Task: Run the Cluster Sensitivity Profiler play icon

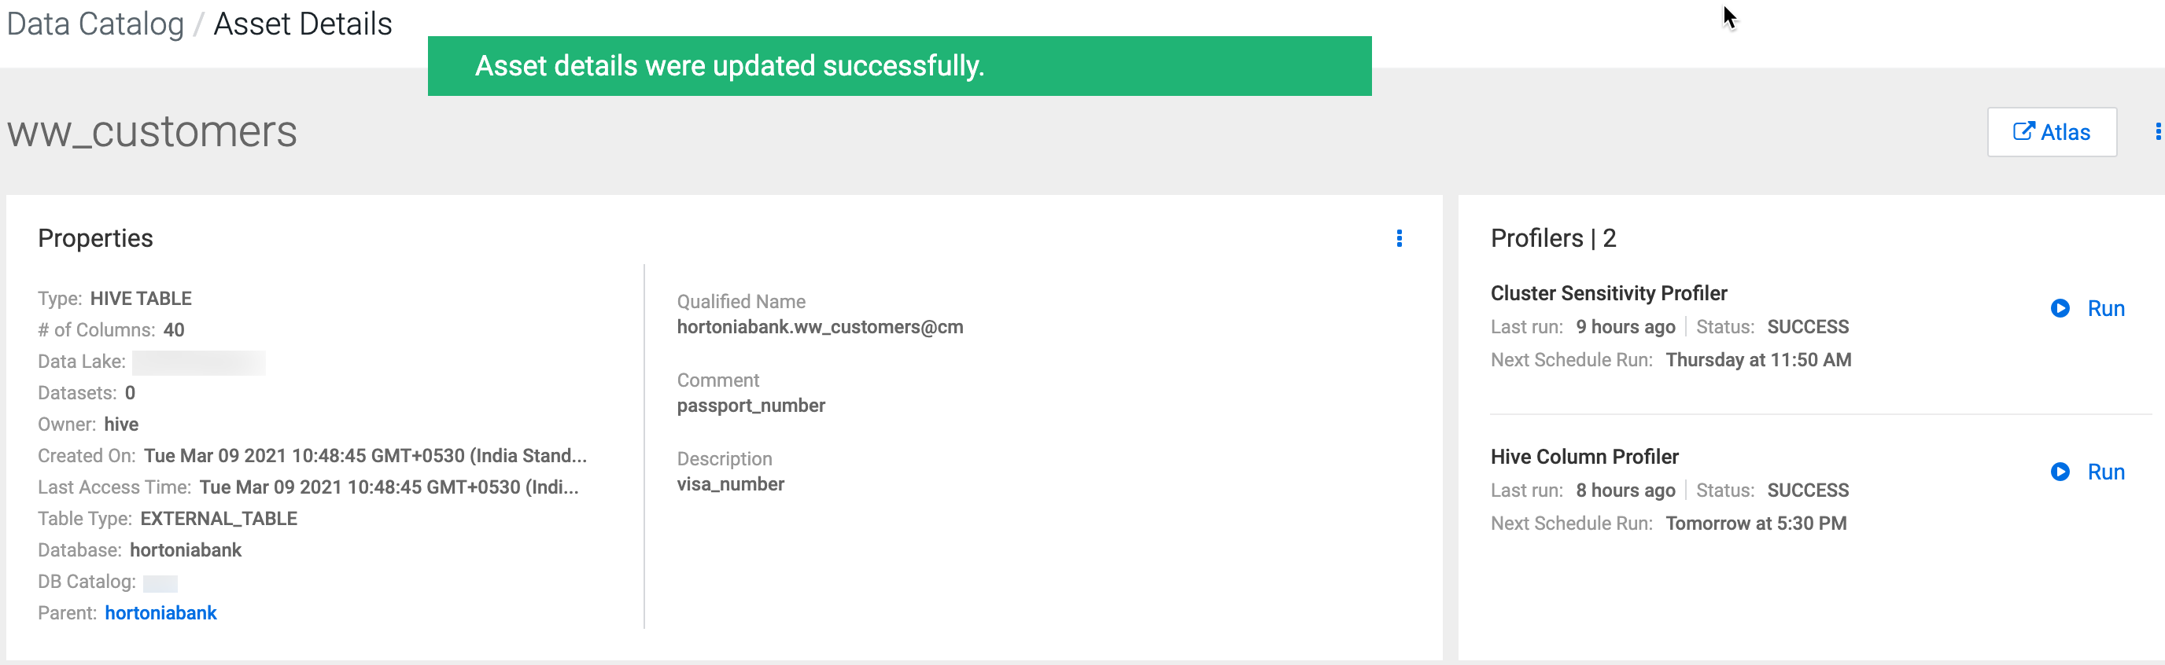Action: point(2060,308)
